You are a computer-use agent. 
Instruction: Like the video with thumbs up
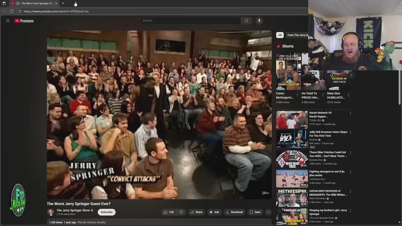coord(169,212)
